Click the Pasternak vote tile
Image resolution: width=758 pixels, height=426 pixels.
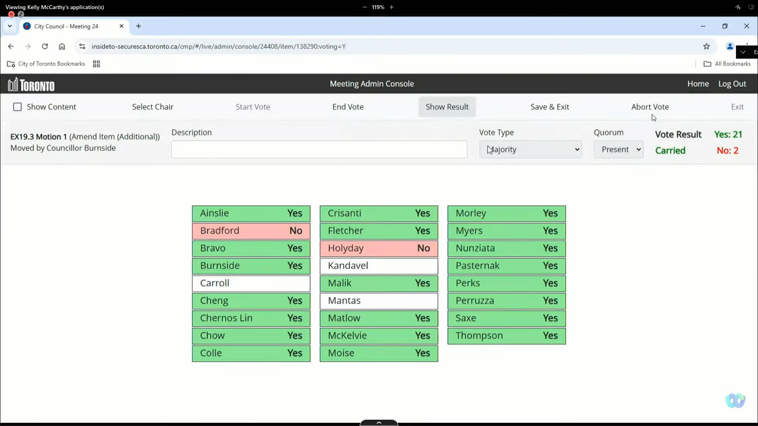tap(507, 266)
